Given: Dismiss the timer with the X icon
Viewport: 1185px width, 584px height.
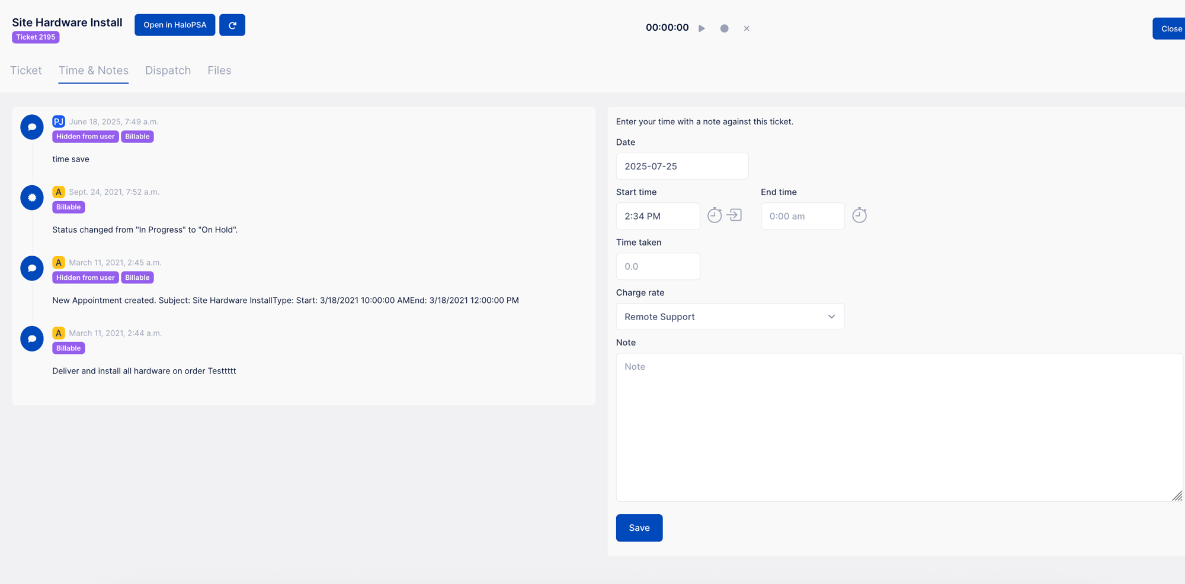Looking at the screenshot, I should 747,28.
